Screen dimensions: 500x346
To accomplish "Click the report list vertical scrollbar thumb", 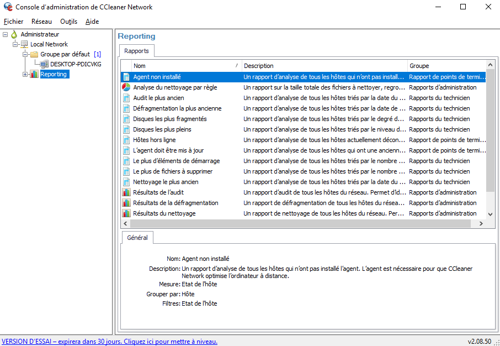I will [x=490, y=130].
